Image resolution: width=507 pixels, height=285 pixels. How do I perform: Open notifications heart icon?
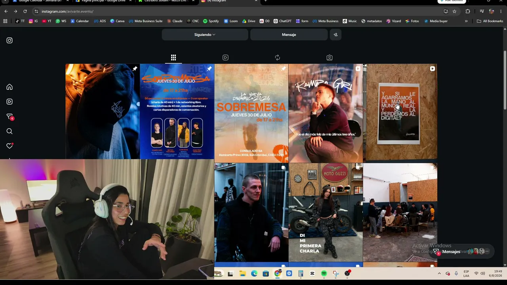click(10, 146)
